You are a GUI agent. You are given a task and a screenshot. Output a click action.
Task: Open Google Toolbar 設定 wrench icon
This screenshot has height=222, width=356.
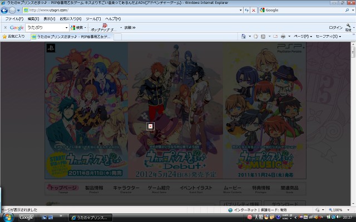tap(348, 27)
